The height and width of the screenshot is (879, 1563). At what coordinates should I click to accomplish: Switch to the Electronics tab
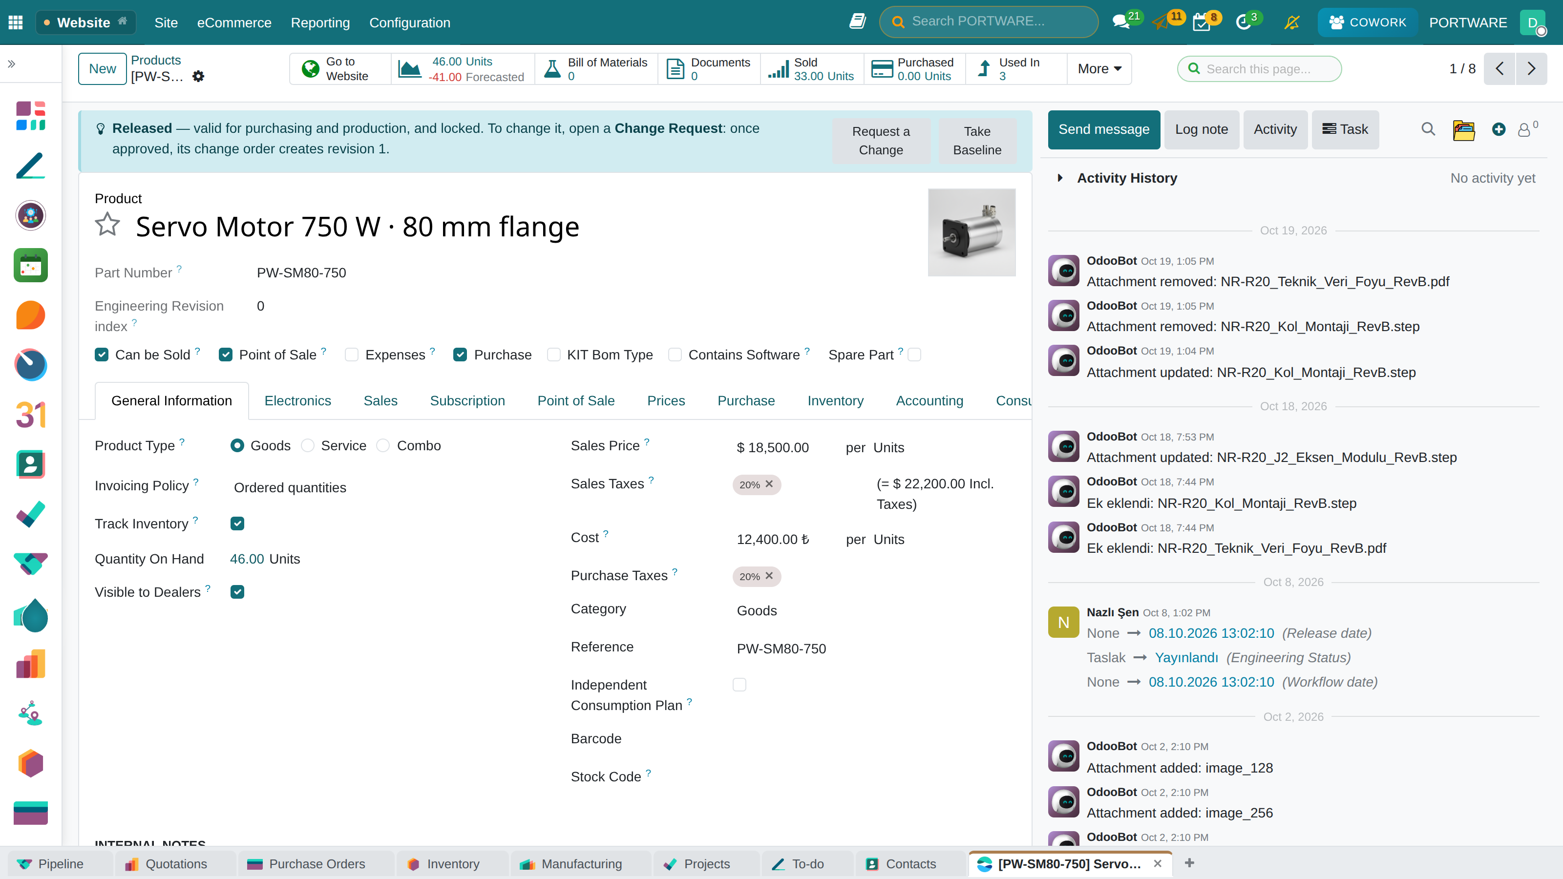pyautogui.click(x=297, y=400)
